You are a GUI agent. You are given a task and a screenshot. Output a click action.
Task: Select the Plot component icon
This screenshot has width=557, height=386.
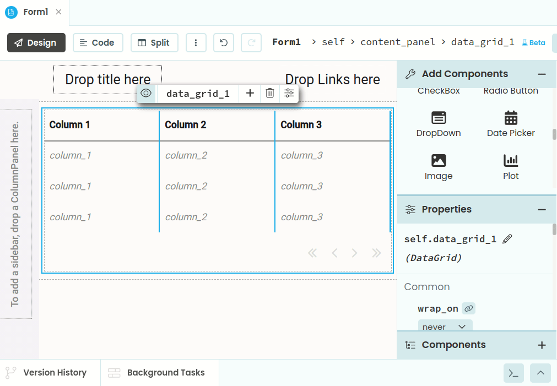click(x=511, y=161)
